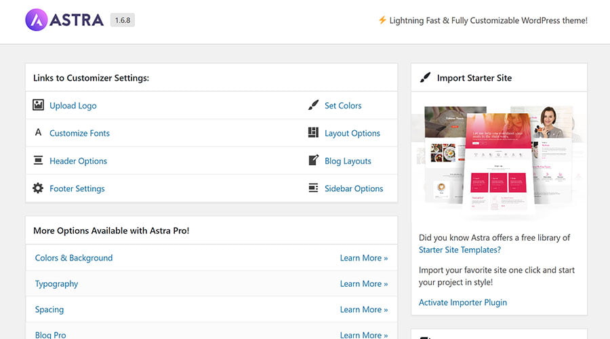Open the Colors & Background link
This screenshot has height=339, width=610.
[74, 258]
